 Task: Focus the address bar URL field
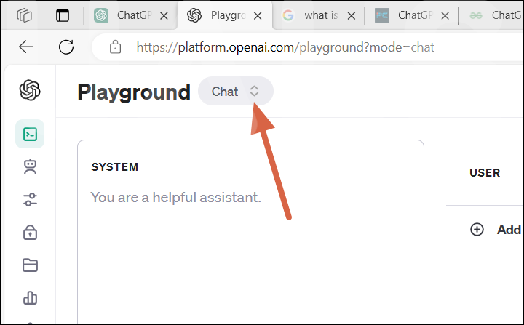coord(285,47)
